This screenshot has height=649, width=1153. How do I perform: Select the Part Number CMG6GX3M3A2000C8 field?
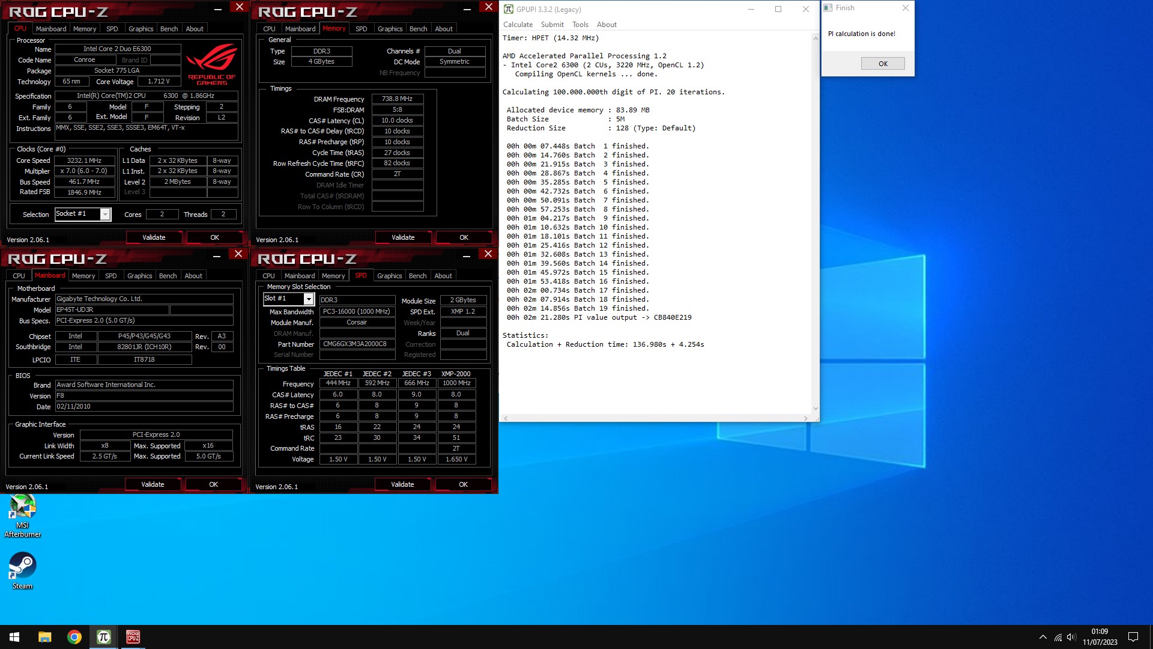pyautogui.click(x=357, y=344)
